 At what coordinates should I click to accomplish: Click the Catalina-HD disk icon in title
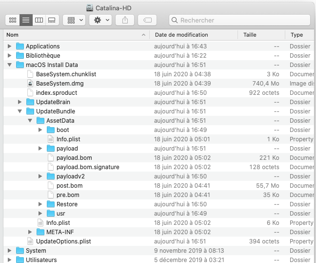[90, 8]
